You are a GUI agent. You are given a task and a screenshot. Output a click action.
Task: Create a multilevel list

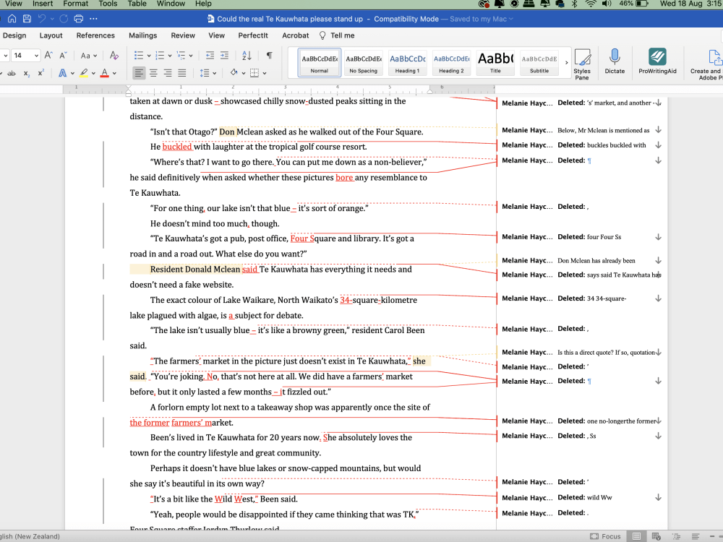(181, 56)
